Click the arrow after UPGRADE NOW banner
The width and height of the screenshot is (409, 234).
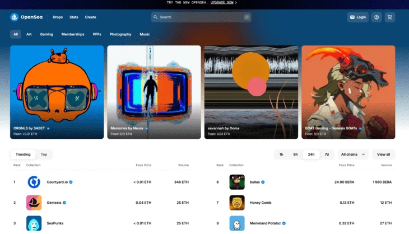click(236, 2)
